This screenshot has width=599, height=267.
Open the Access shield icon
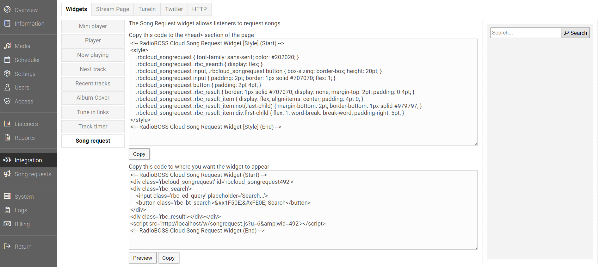[7, 101]
